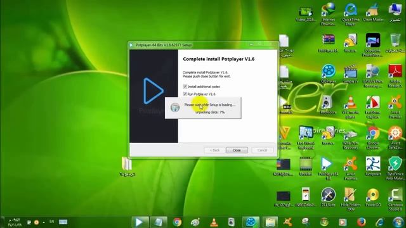Open Chrome from the taskbar
406x228 pixels.
[177, 222]
